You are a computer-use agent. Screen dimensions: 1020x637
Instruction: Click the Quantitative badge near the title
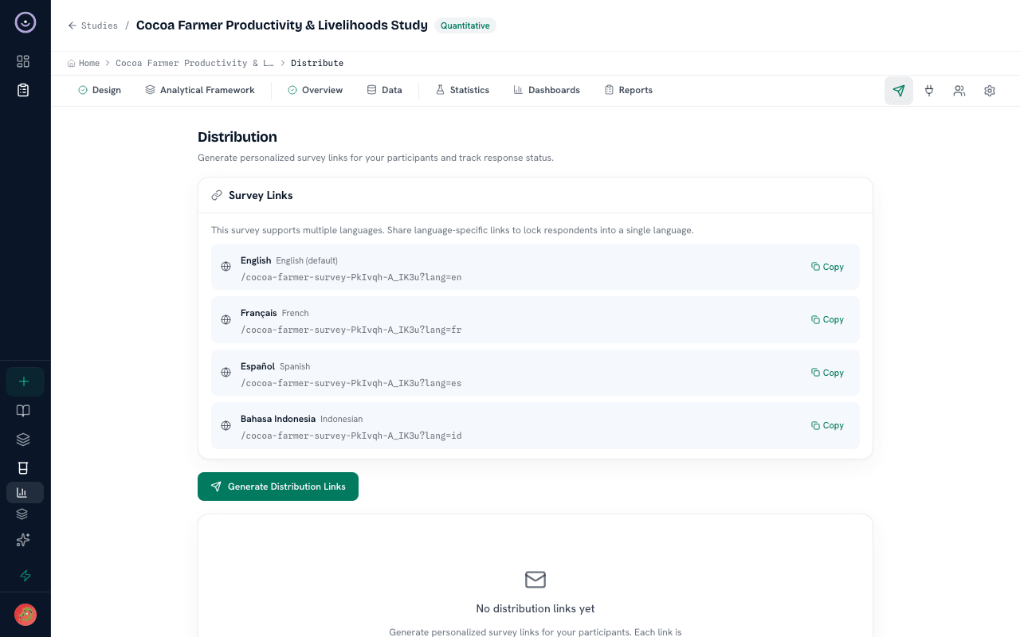click(465, 25)
